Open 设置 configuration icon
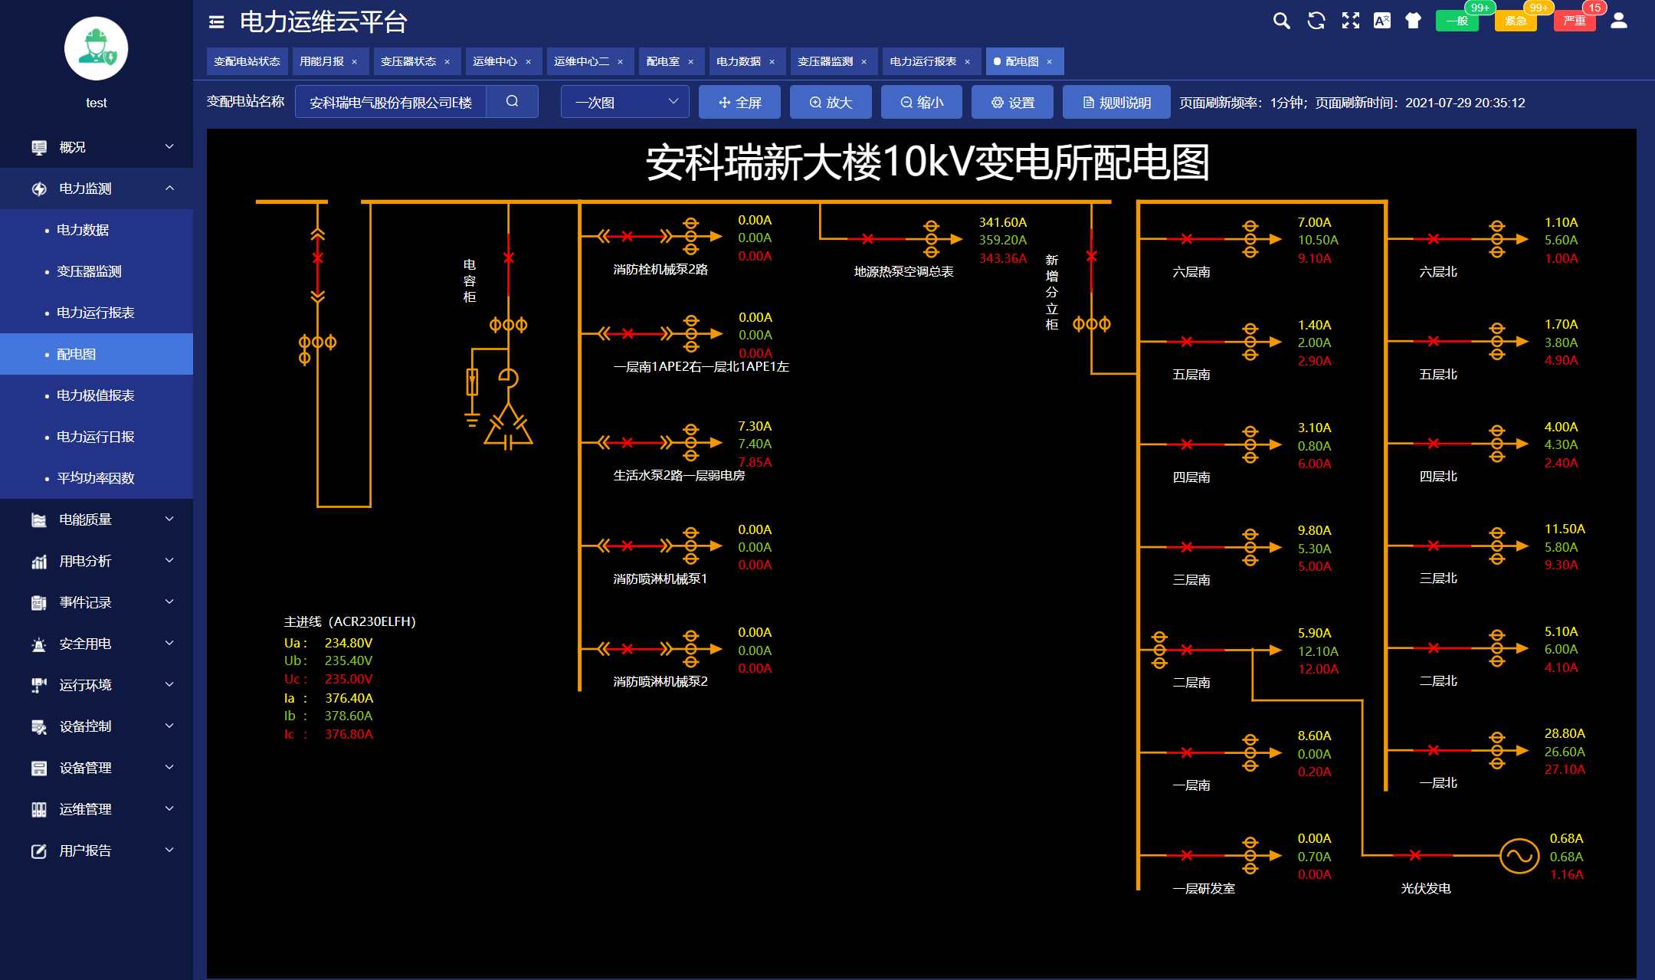Viewport: 1655px width, 980px height. (998, 103)
